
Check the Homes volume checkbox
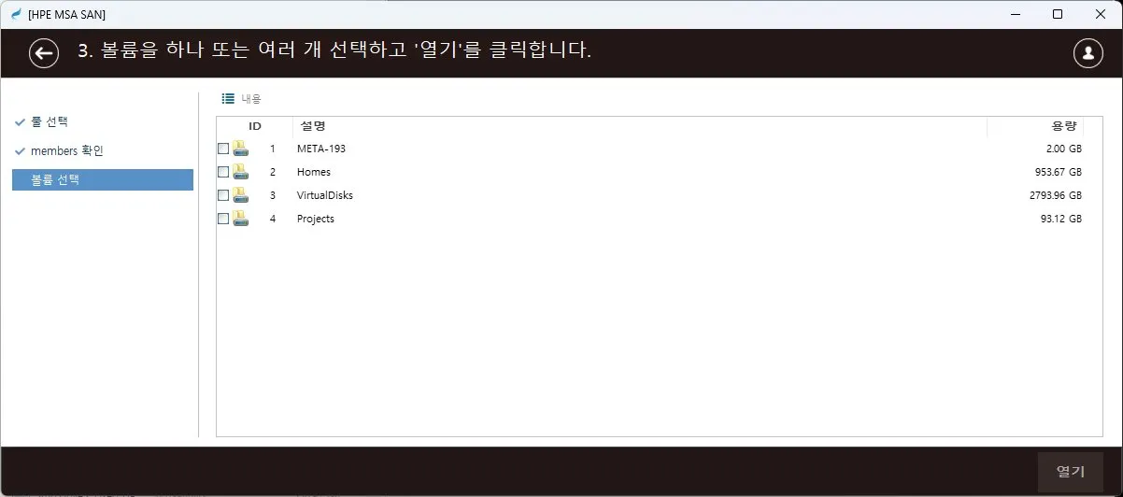(x=223, y=172)
